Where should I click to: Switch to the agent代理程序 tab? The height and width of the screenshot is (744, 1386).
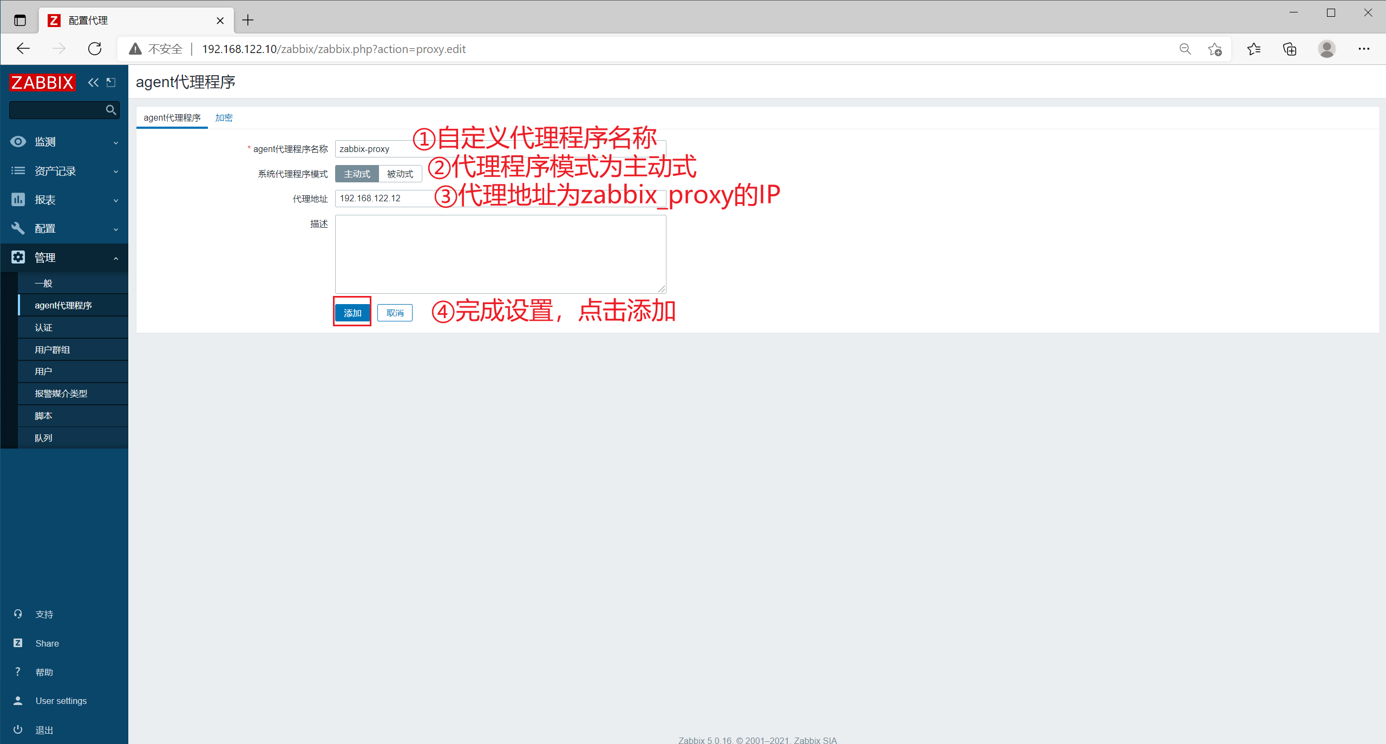point(172,117)
